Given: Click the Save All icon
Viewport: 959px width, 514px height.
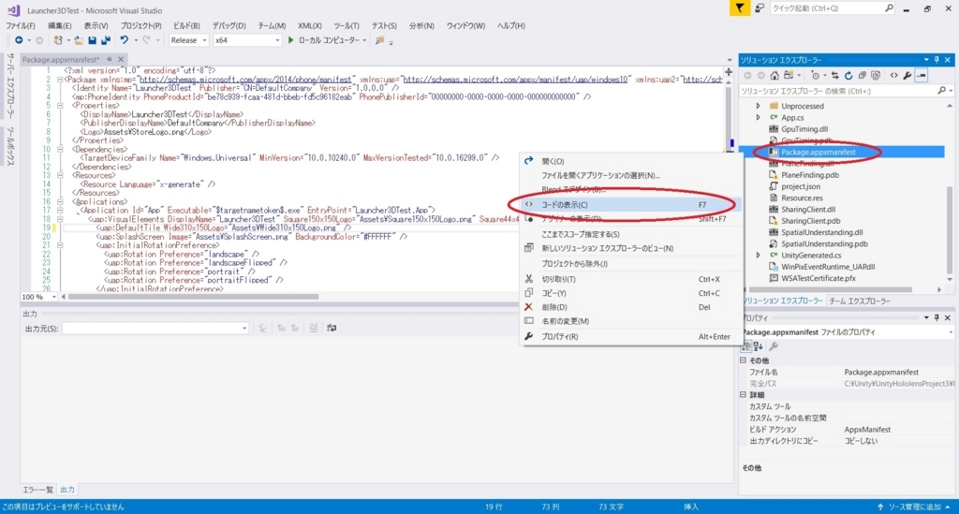Looking at the screenshot, I should [106, 40].
